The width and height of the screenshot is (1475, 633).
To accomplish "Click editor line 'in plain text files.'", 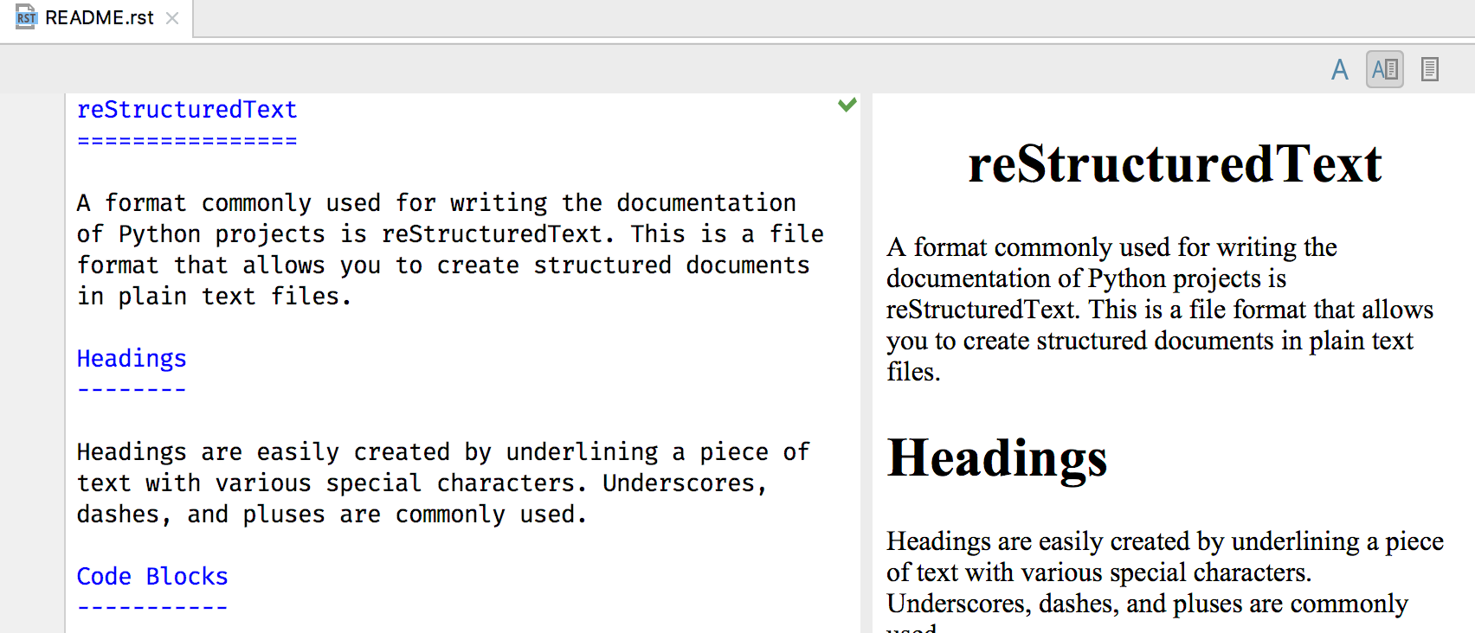I will [215, 297].
